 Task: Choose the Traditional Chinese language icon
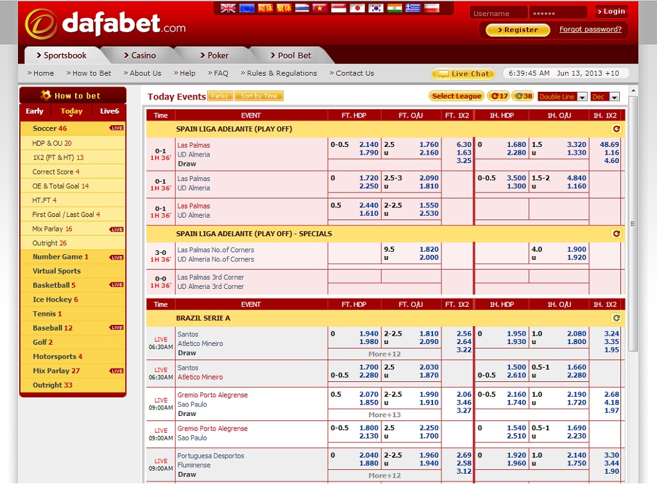tap(284, 8)
